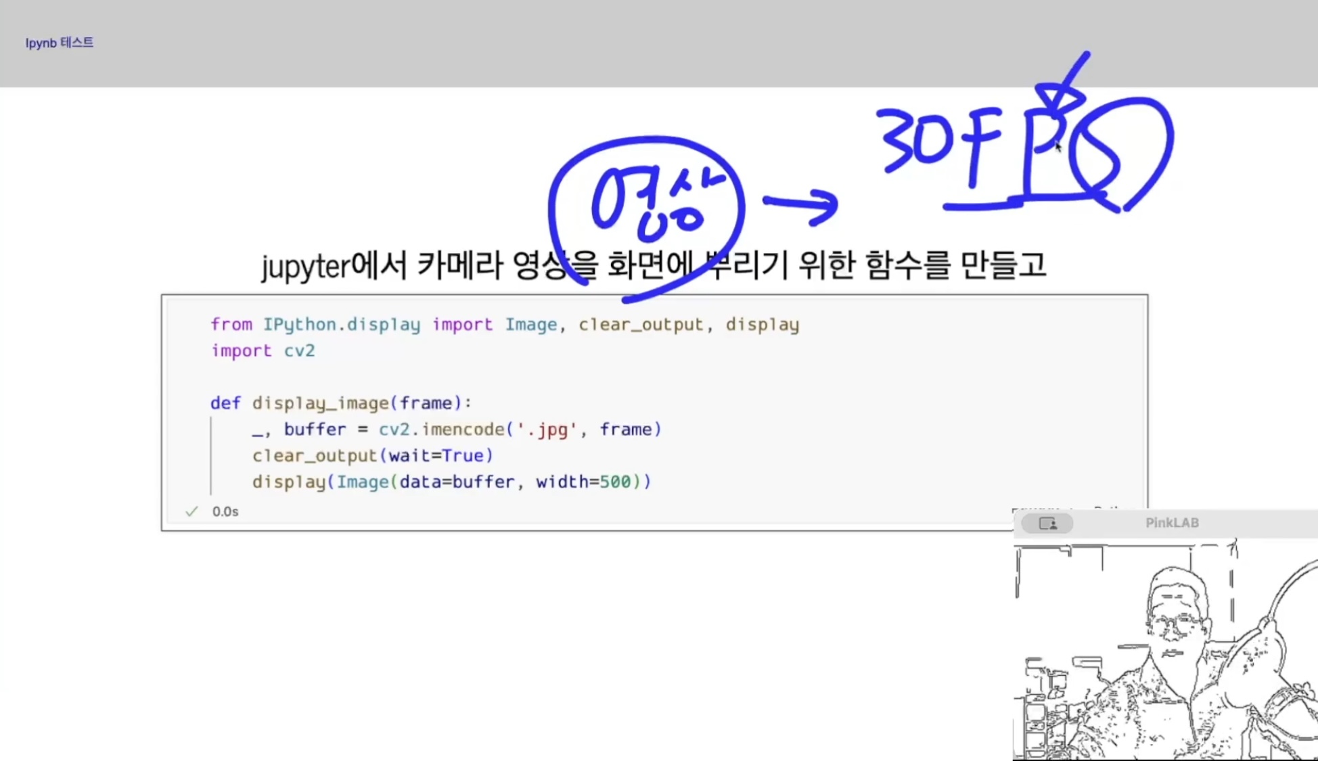
Task: Click the 0.0s execution time label
Action: tap(225, 511)
